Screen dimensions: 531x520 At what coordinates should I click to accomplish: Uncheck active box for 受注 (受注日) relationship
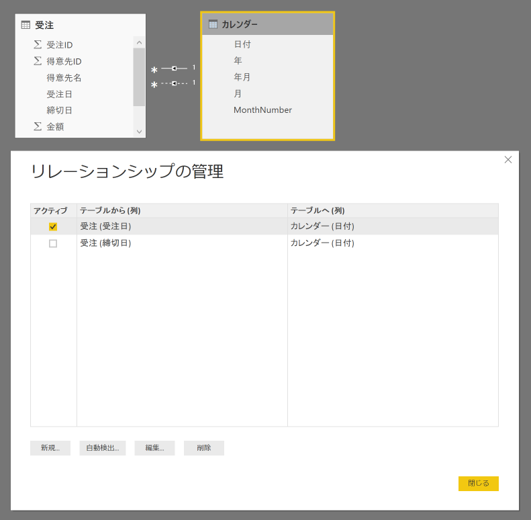(x=53, y=226)
